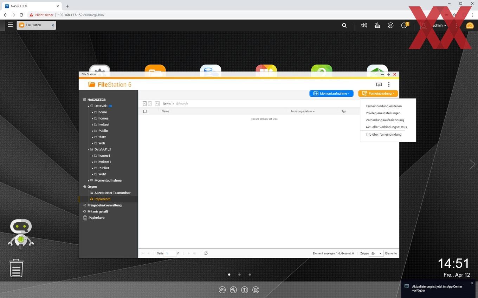
Task: Click the Aktualisierung ist jetzt im App Center link
Action: point(437,289)
